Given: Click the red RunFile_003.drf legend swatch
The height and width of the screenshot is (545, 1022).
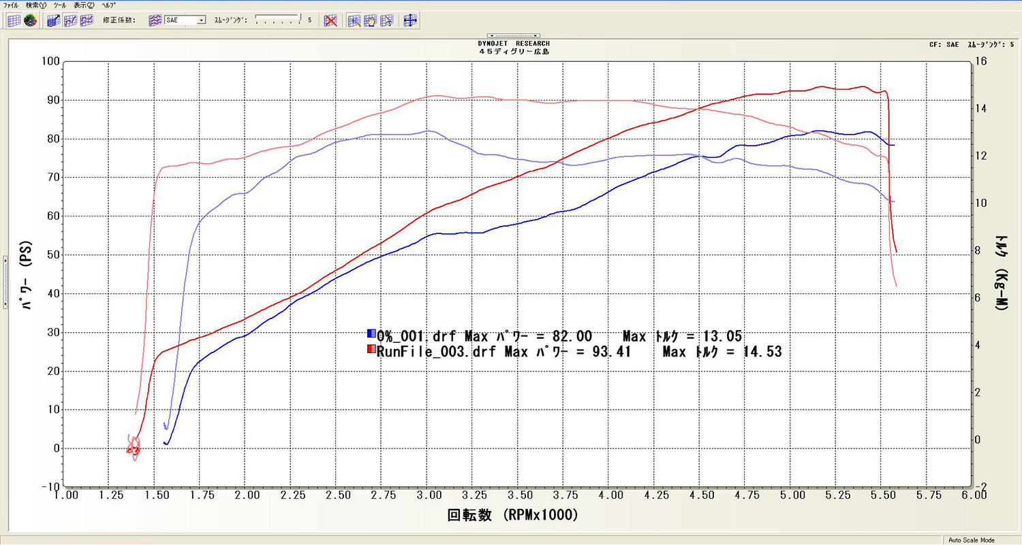Looking at the screenshot, I should coord(371,350).
